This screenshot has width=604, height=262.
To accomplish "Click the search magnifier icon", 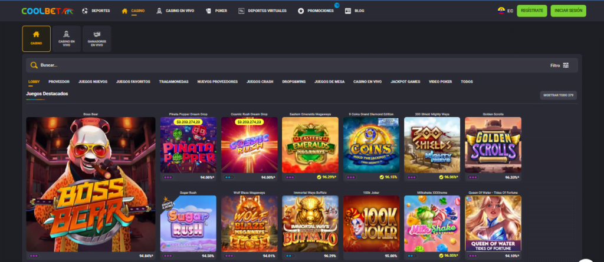I will click(x=34, y=65).
